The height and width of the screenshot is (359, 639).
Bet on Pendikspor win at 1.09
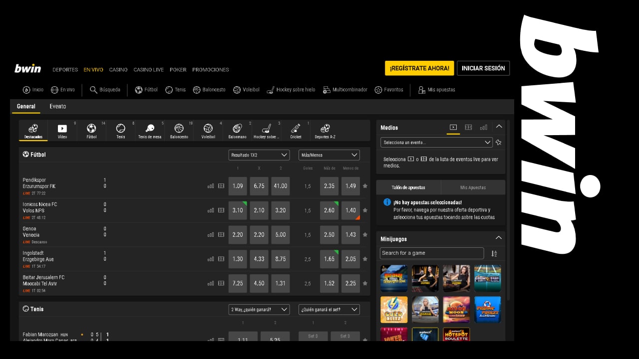238,186
